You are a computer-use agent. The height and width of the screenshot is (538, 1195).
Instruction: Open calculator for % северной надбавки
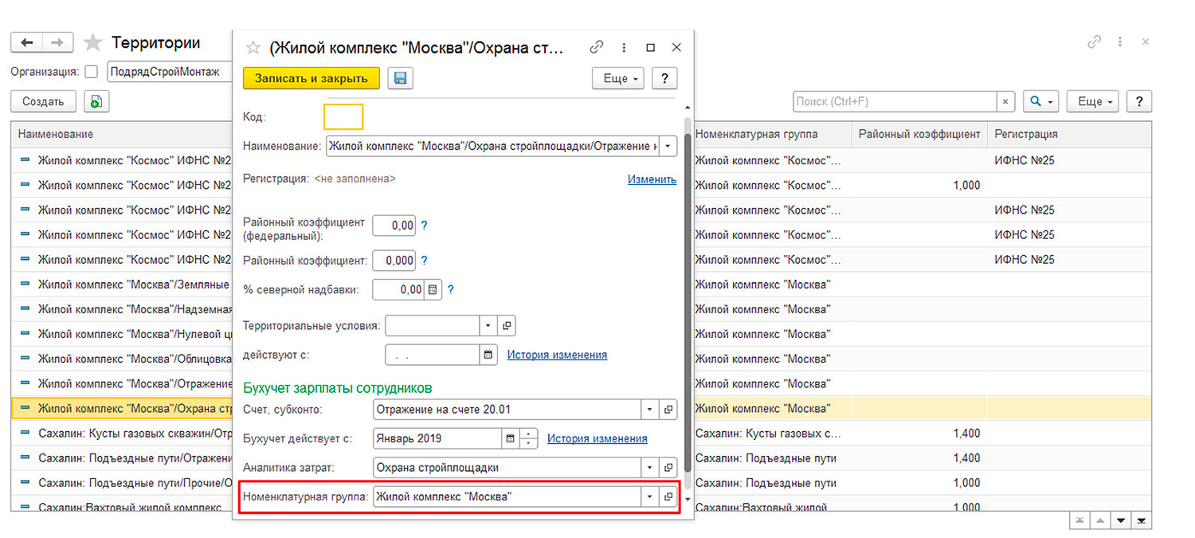point(433,290)
